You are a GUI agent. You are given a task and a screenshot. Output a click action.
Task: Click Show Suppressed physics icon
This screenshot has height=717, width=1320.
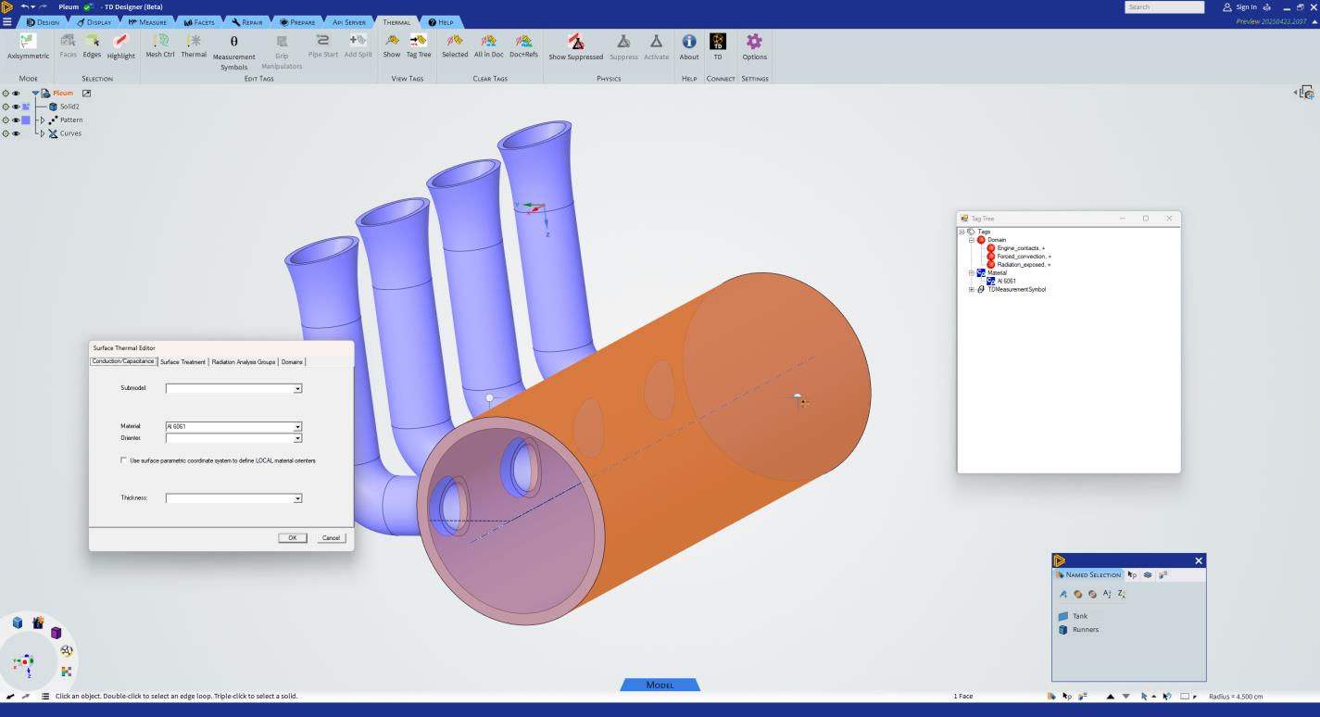[x=575, y=42]
